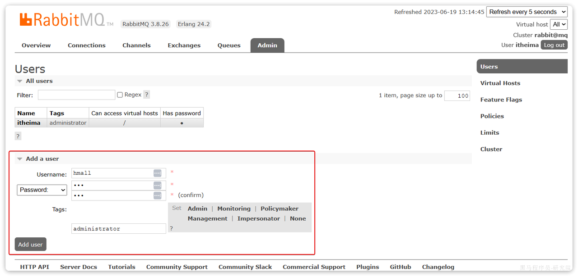Screen dimensions: 578x277
Task: Set the Policymaker tag
Action: [x=280, y=209]
